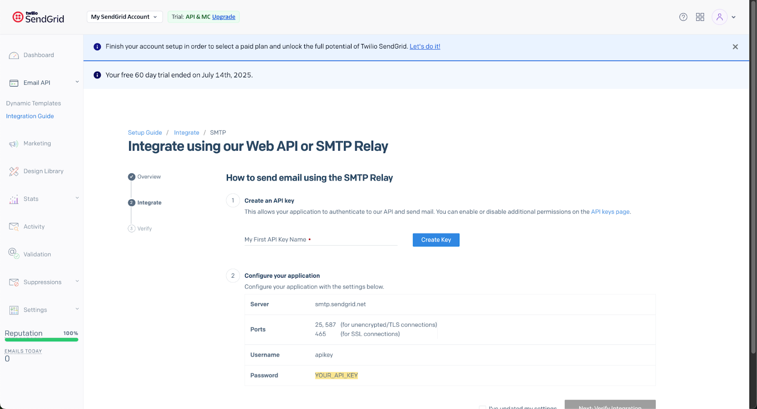Image resolution: width=757 pixels, height=409 pixels.
Task: Open Dynamic Templates
Action: [x=34, y=103]
